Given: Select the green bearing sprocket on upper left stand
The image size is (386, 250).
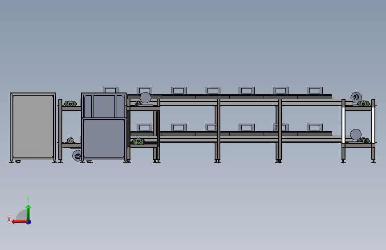Looking at the screenshot, I should (70, 104).
